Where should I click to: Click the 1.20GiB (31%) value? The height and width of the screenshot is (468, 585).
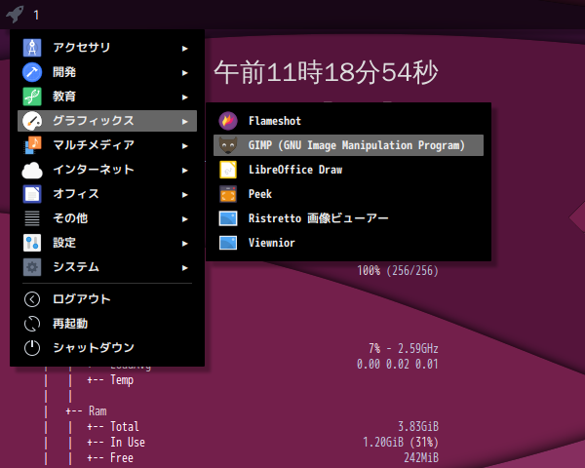click(401, 443)
